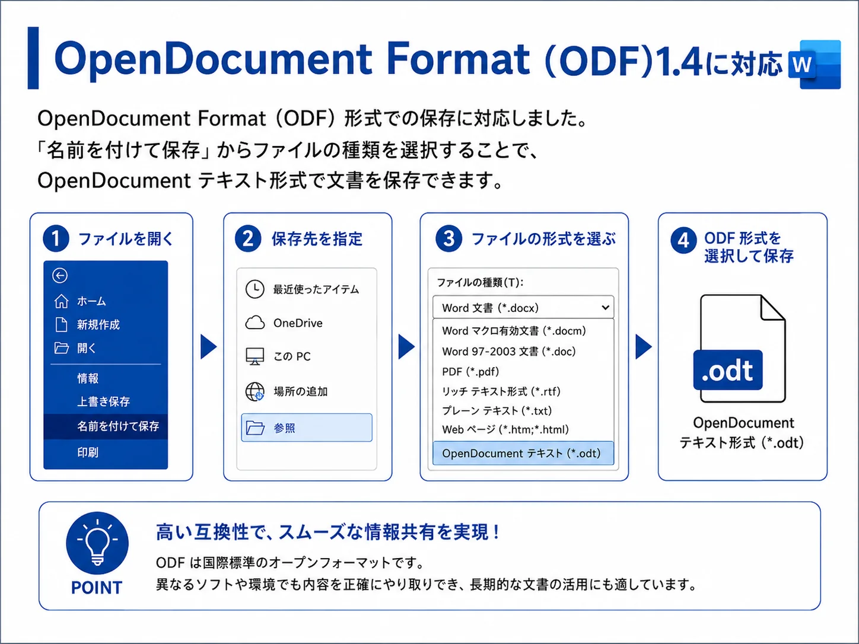The image size is (859, 644).
Task: Click the 保存先を指定 step heading
Action: coord(317,239)
